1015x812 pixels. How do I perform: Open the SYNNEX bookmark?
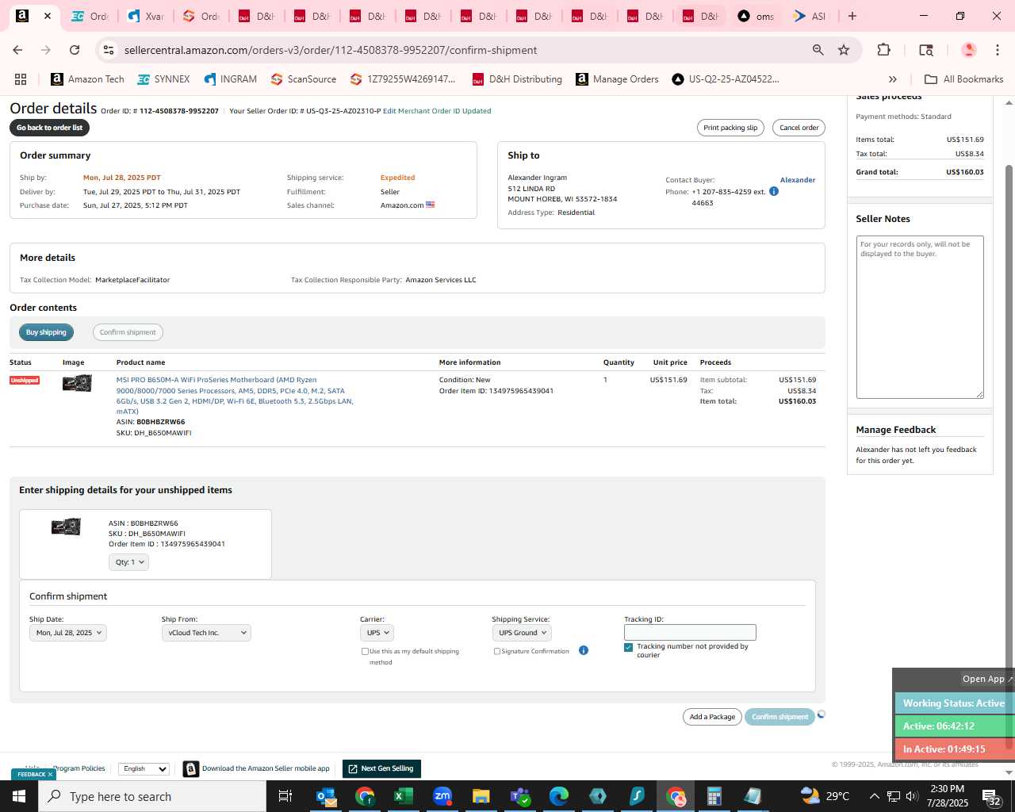(x=163, y=79)
